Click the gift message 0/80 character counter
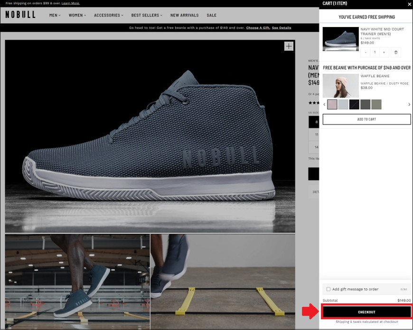 point(404,289)
